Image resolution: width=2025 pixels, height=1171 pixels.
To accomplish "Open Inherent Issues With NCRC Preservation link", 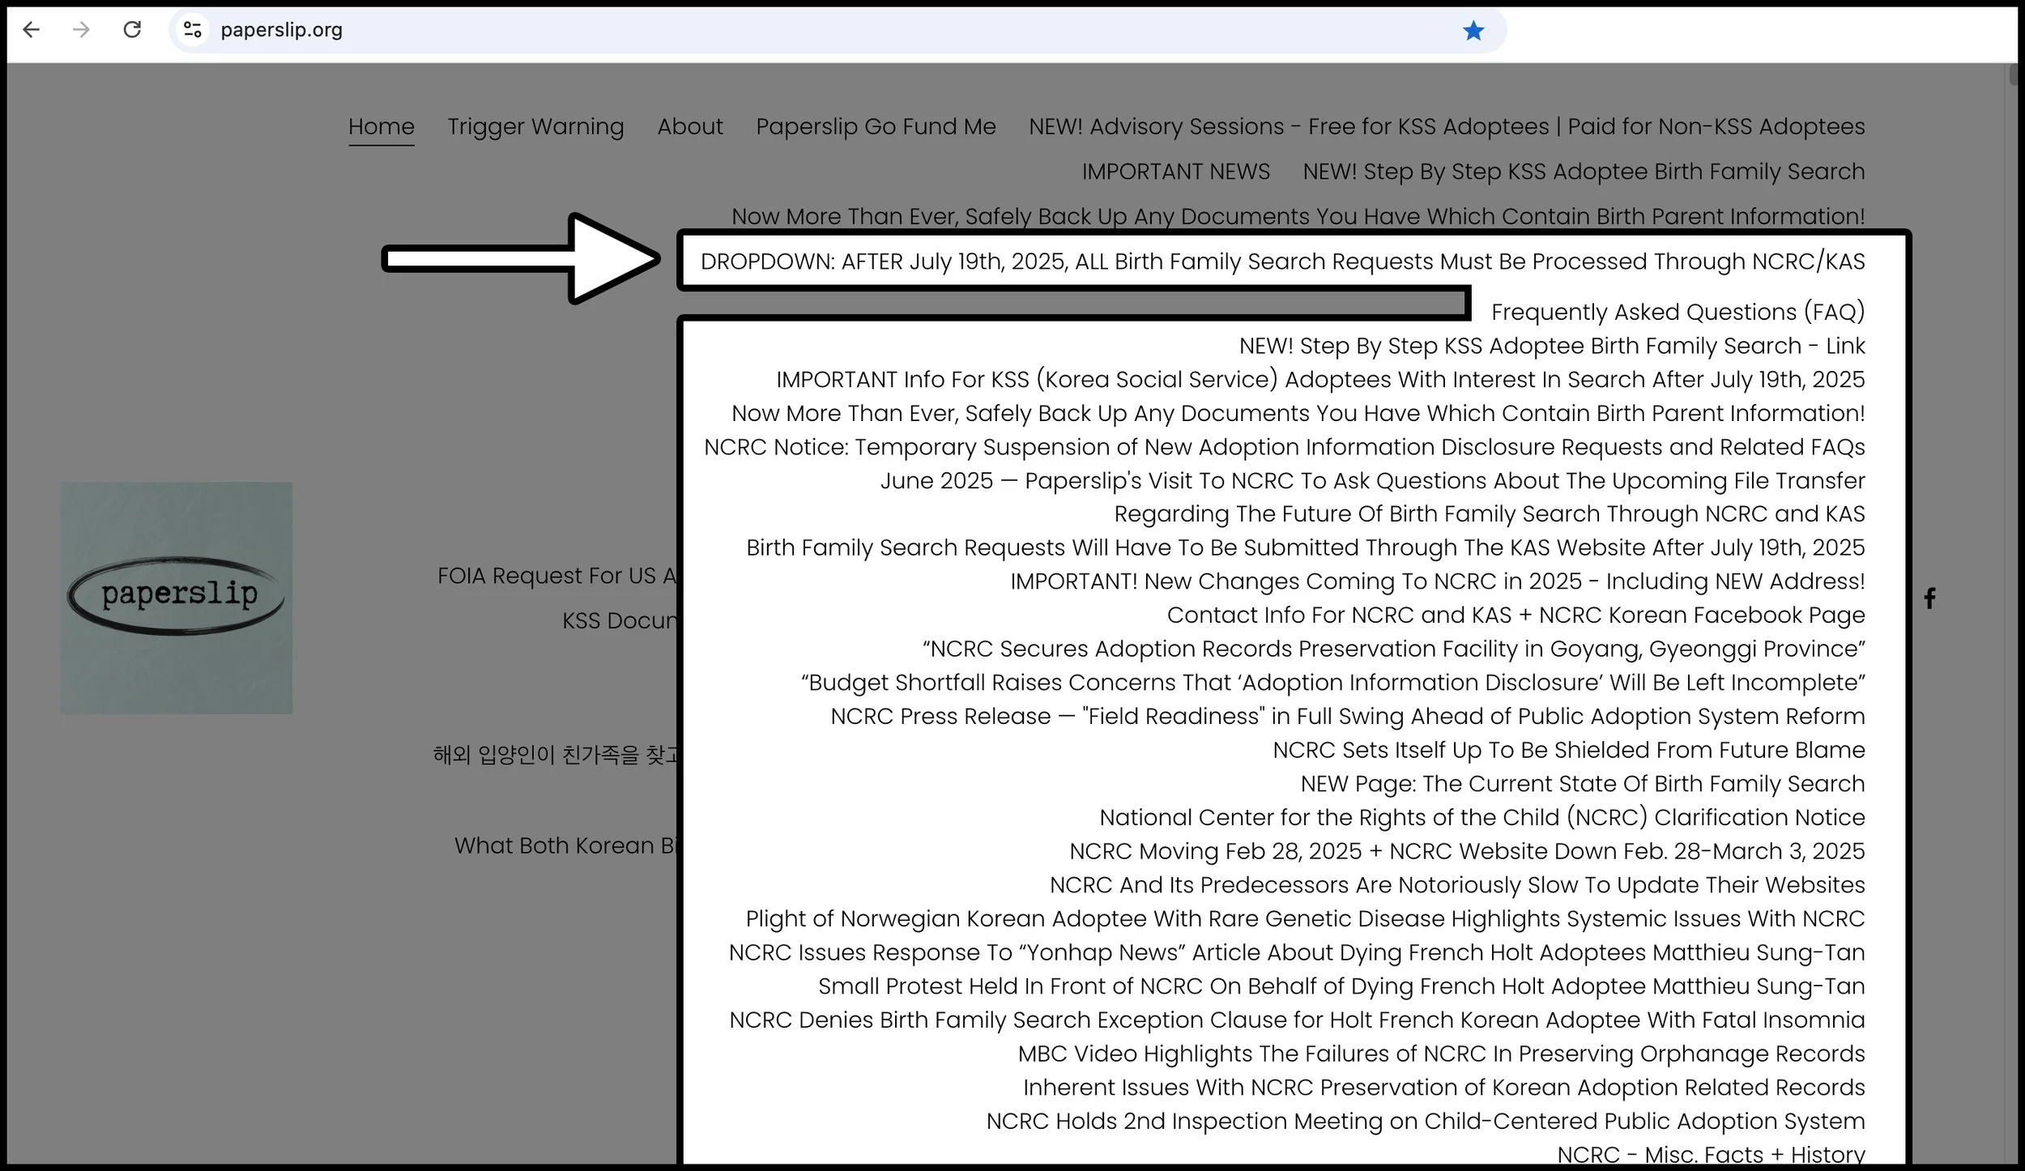I will click(x=1444, y=1088).
